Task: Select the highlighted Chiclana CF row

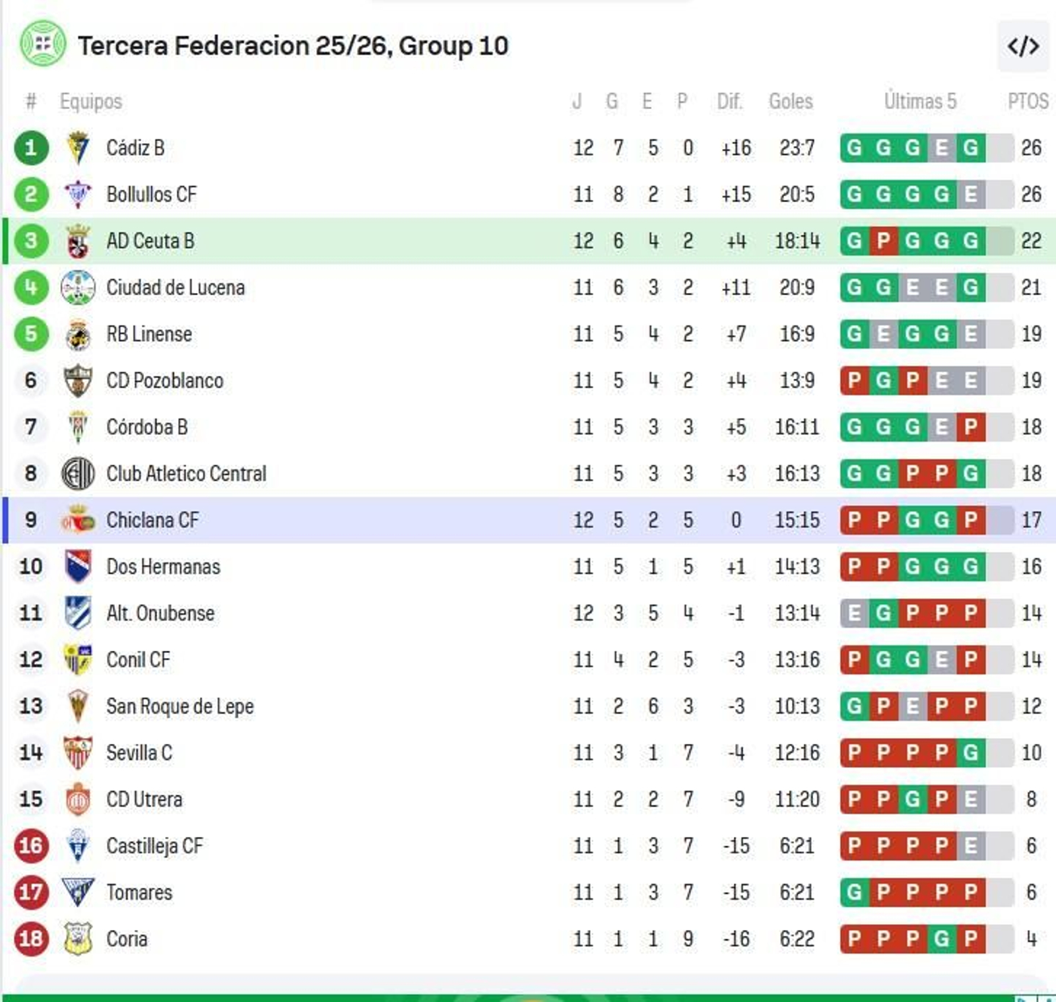Action: pos(462,520)
